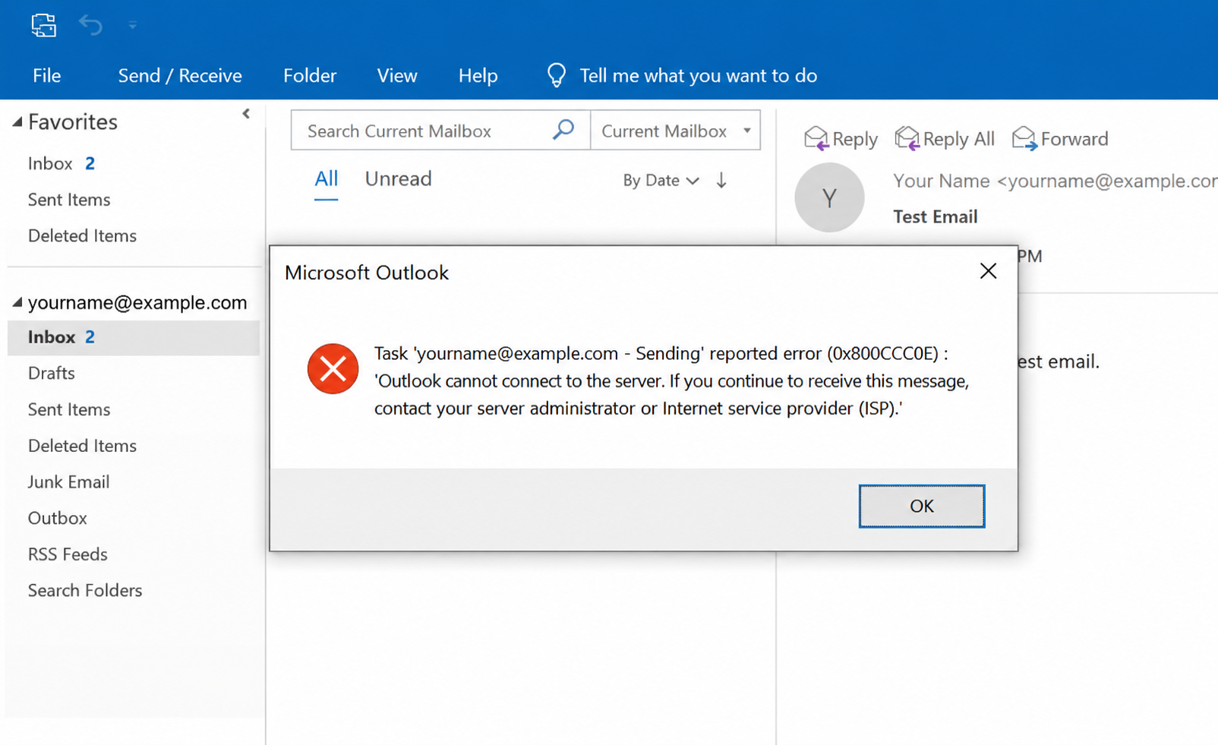Open the Current Mailbox scope dropdown
Screen dimensions: 1218x745
(x=675, y=131)
